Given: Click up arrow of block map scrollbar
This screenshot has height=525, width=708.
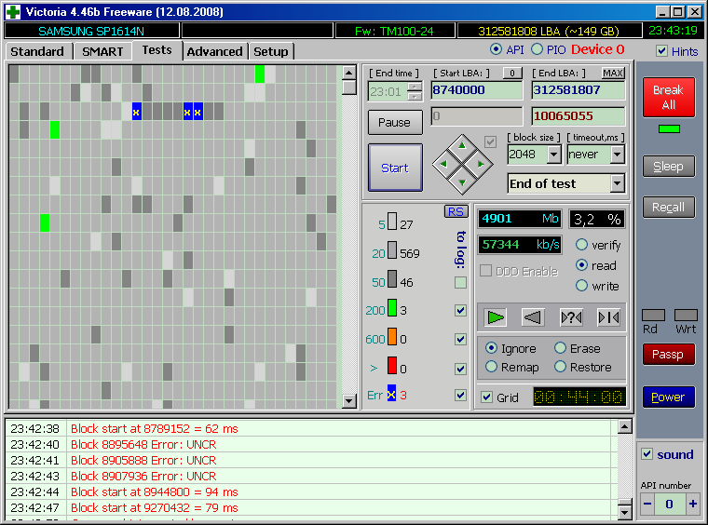Looking at the screenshot, I should tap(349, 73).
